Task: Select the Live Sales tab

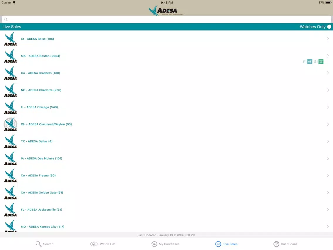Action: coord(226,244)
